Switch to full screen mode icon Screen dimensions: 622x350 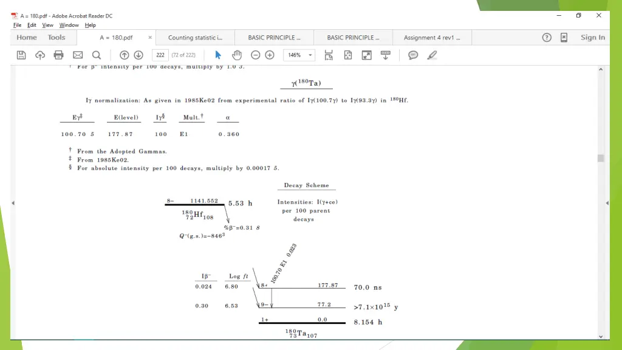click(x=366, y=55)
